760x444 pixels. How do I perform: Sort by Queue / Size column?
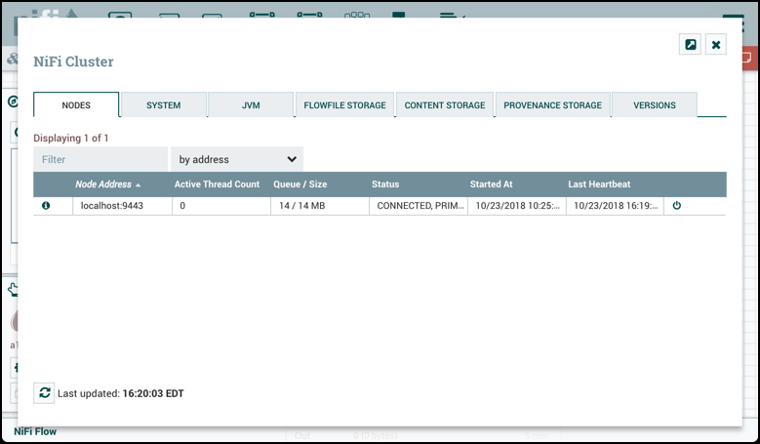pyautogui.click(x=300, y=184)
